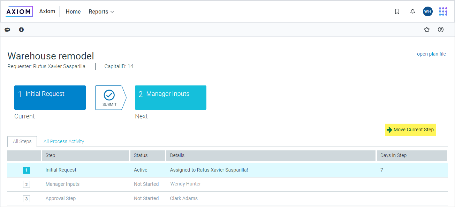The width and height of the screenshot is (455, 207).
Task: Select the Approval Step table row
Action: click(x=227, y=199)
